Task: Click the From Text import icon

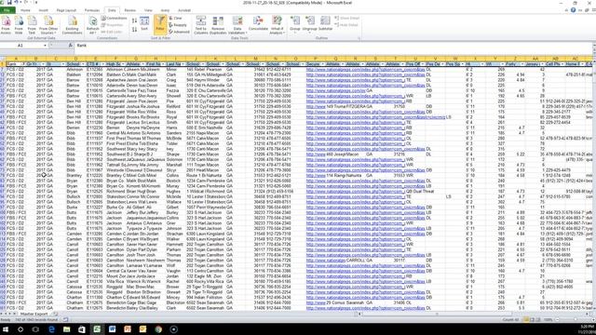Action: click(32, 25)
